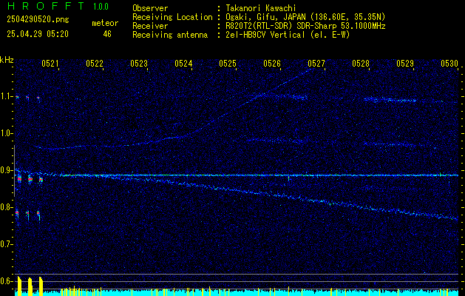Click the Observer label
465x296 pixels.
tap(150, 8)
